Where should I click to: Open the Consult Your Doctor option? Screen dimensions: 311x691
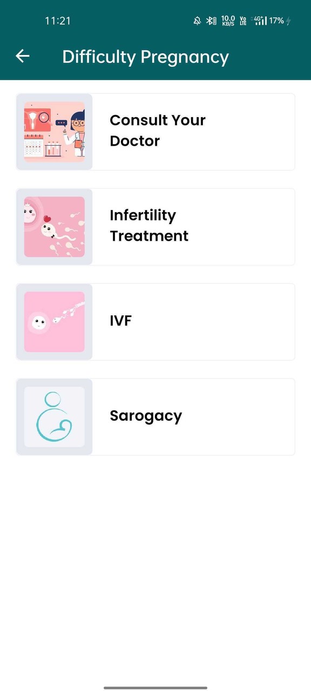(178, 131)
